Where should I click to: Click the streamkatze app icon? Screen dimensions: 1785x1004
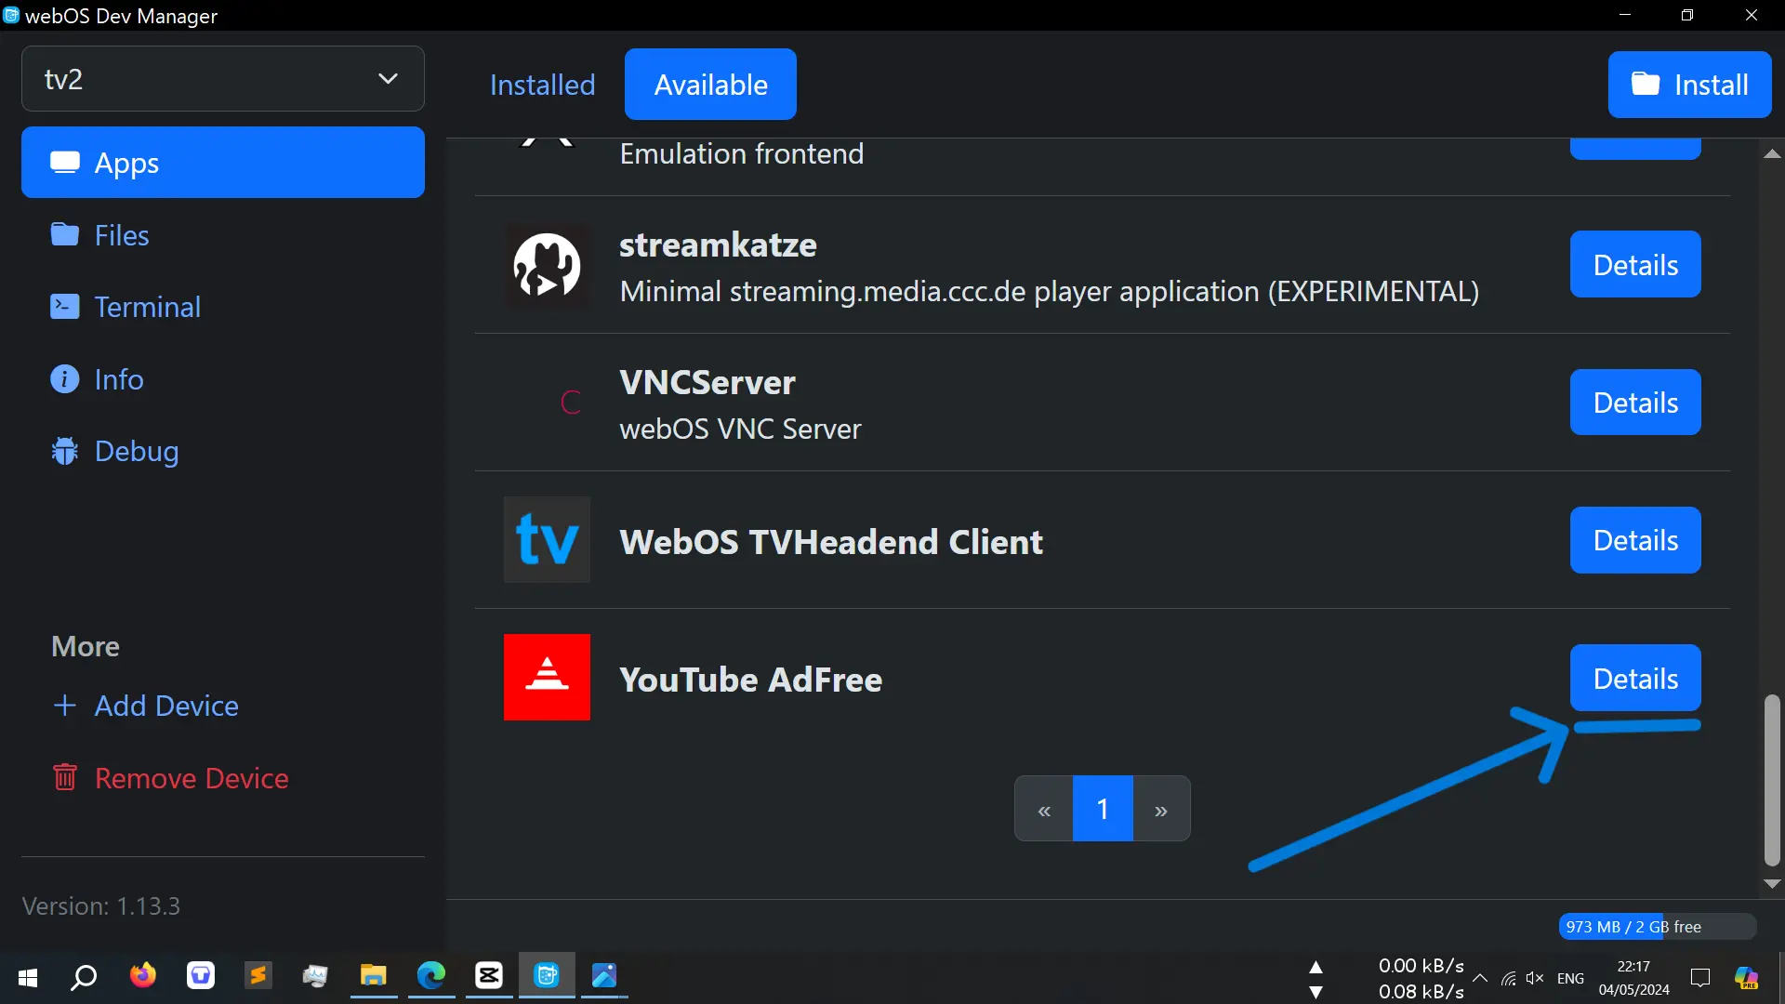coord(547,265)
